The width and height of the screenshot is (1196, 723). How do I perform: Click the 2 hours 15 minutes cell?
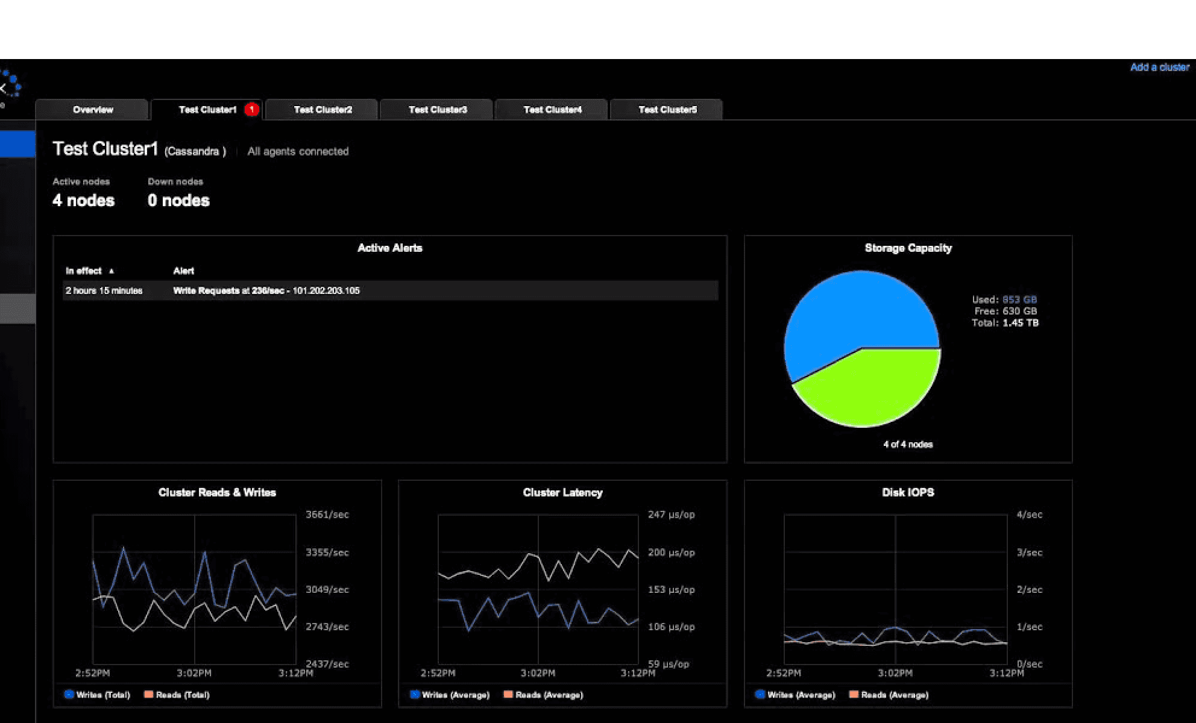coord(104,290)
